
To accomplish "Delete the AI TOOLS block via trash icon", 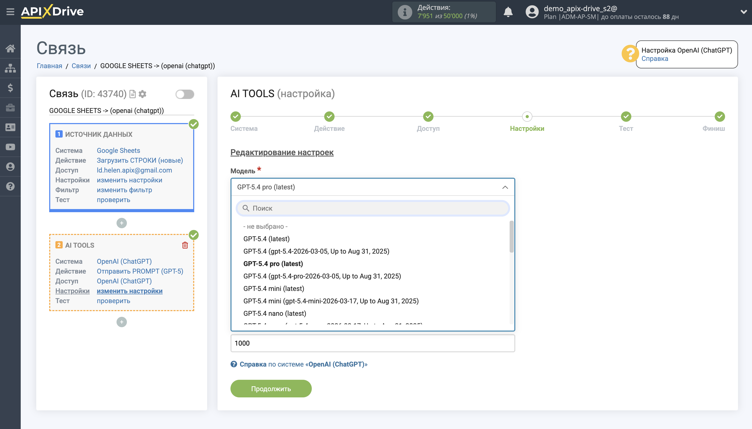I will (185, 245).
